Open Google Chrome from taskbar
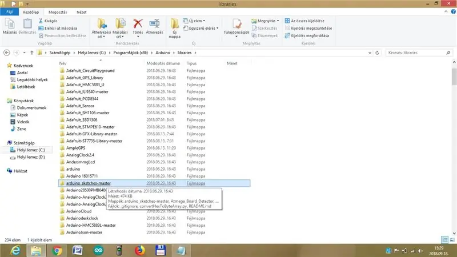 [x=57, y=250]
